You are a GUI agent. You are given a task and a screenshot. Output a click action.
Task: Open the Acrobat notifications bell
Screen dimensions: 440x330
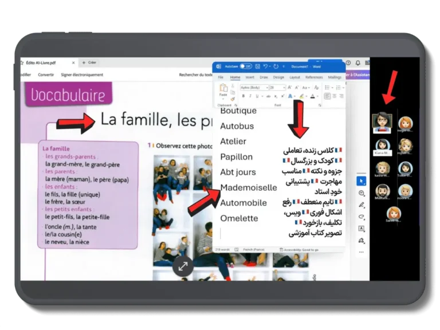(357, 63)
